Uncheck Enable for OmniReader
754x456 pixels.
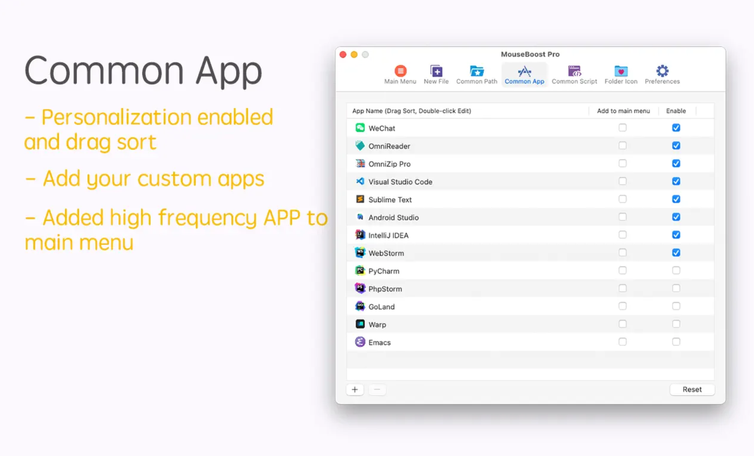point(676,145)
